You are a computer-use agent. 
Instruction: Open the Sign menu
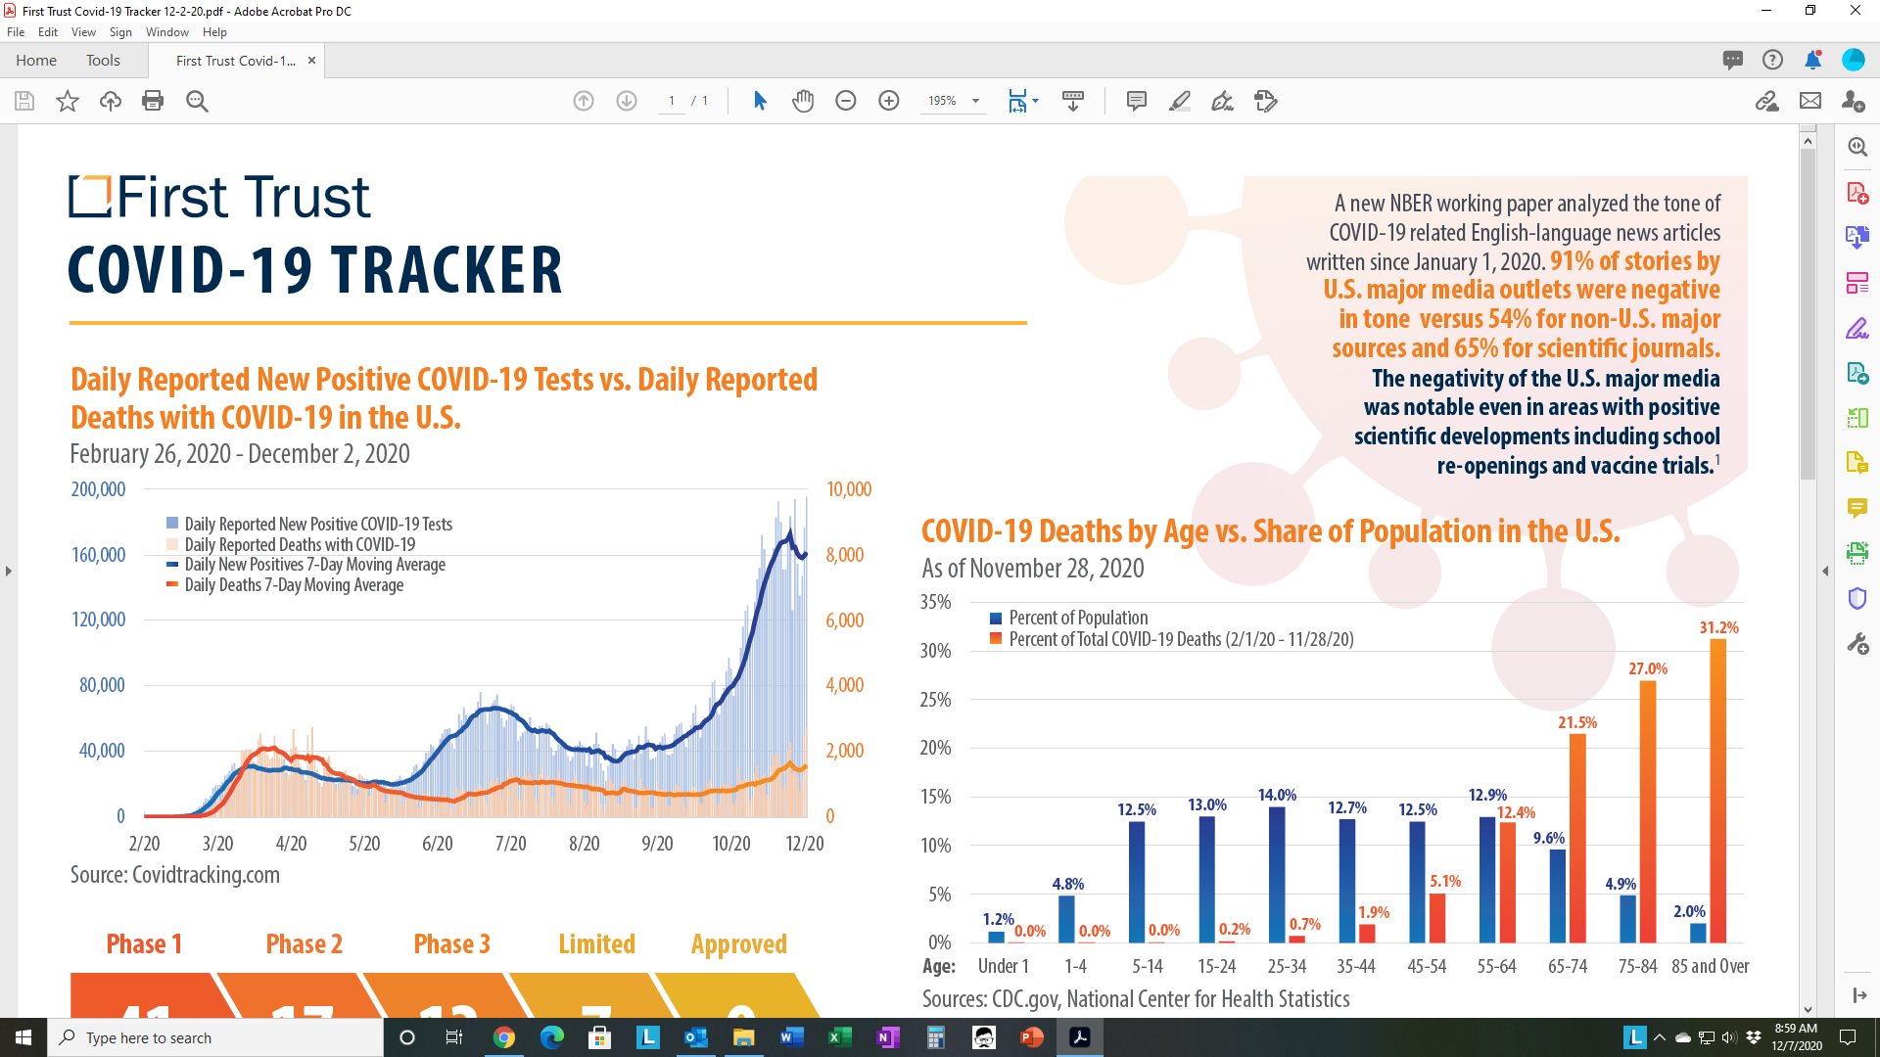[120, 32]
